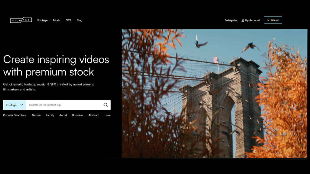Screen dimensions: 310x174
Task: Open the SFX menu item
Action: point(68,20)
